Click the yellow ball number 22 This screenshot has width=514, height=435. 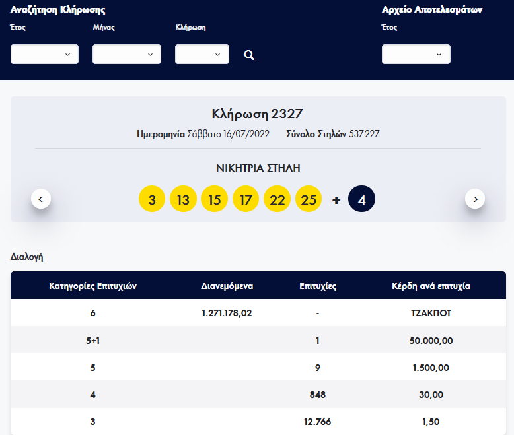277,199
